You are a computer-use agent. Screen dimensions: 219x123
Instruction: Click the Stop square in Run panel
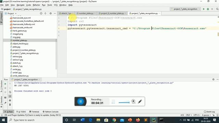point(5,88)
